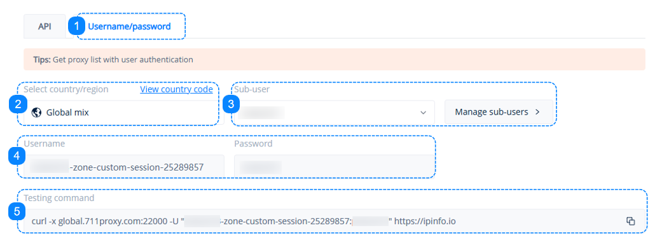Screen dimensions: 657x245
Task: Open the Sub-user dropdown list
Action: click(334, 112)
